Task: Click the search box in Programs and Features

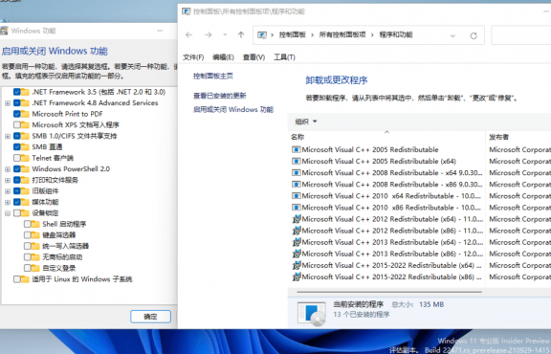Action: pos(520,35)
